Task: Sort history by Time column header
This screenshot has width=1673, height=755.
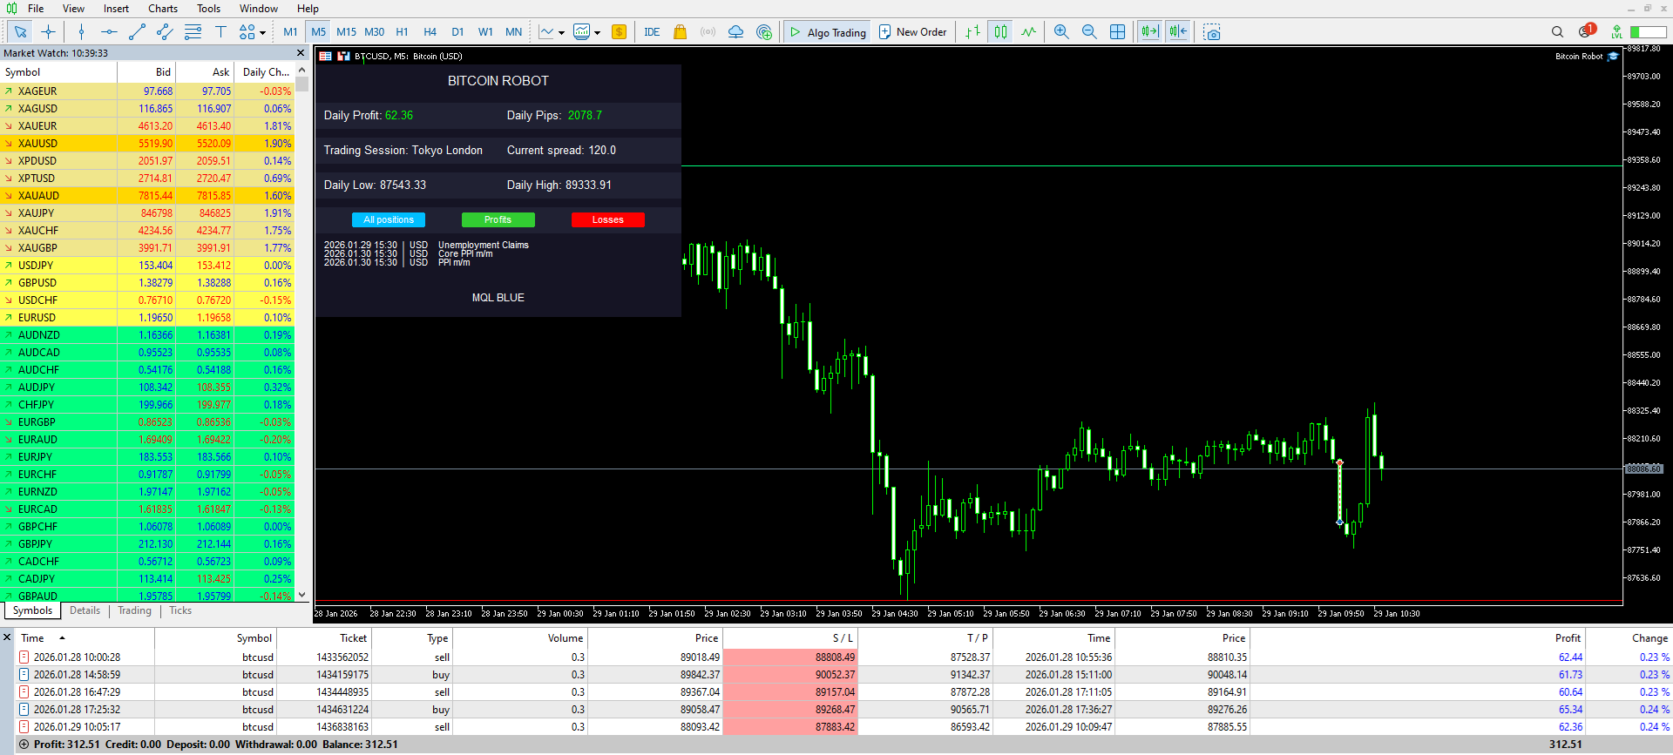Action: (85, 638)
